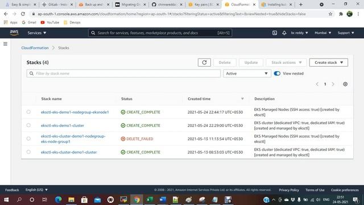Open a new browser tab

coord(301,5)
